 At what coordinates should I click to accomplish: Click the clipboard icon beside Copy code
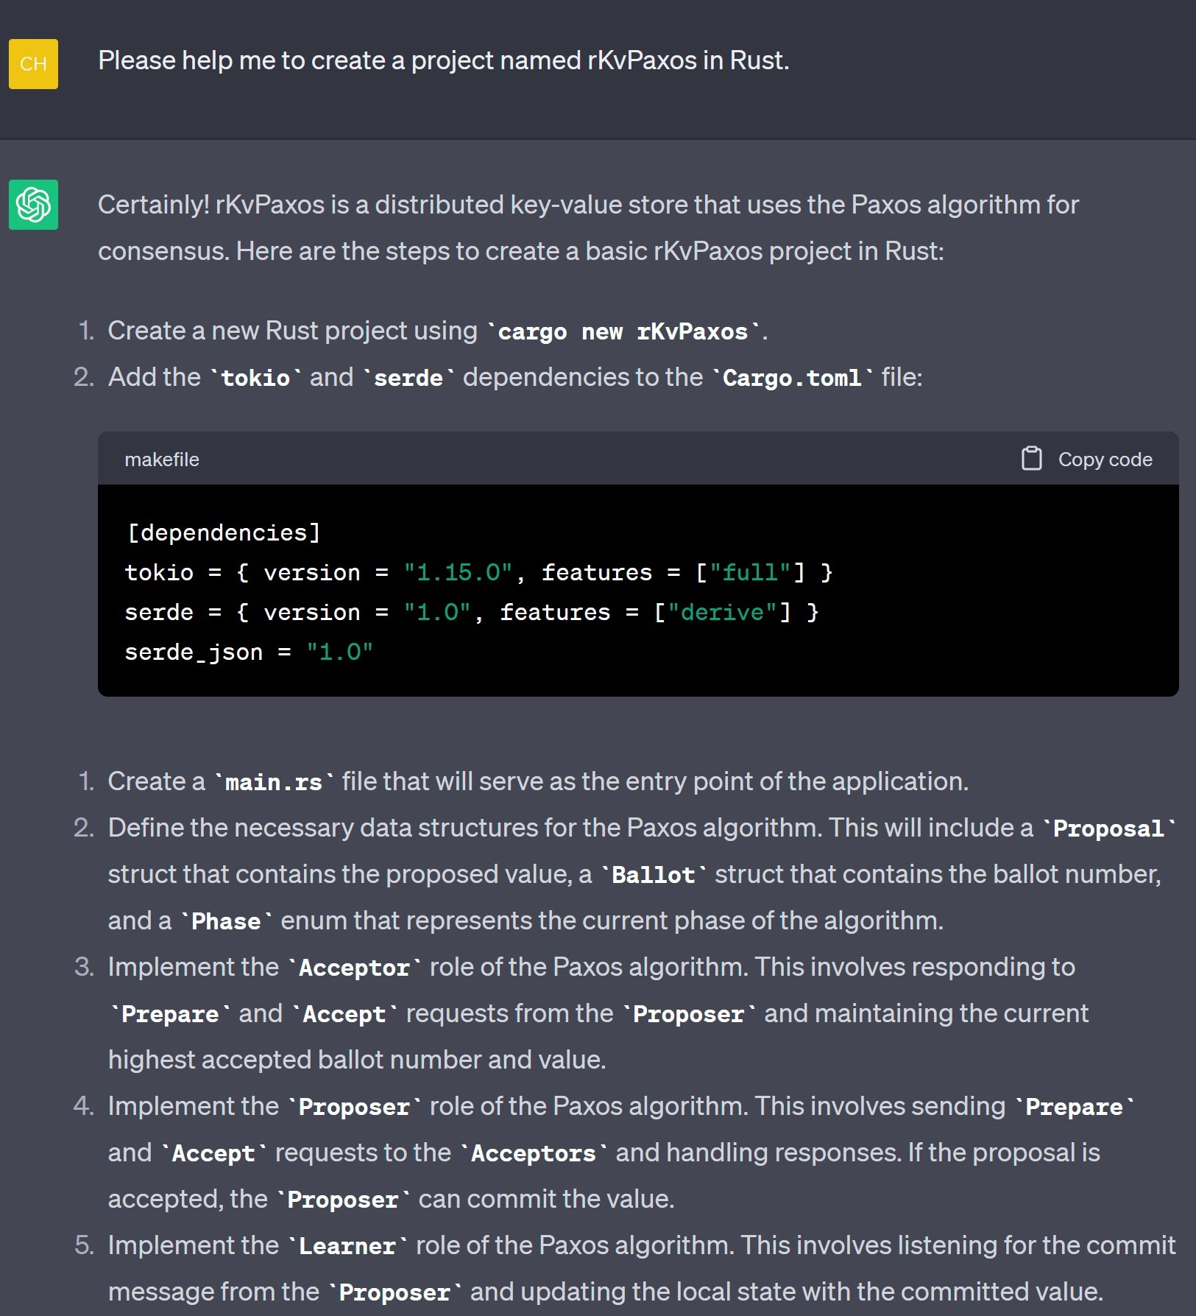point(1031,459)
